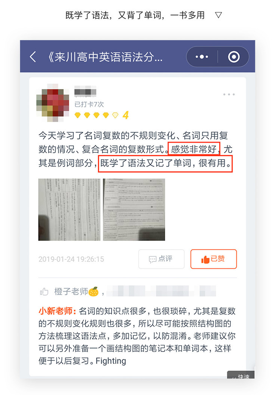Click the post timestamp 2019-01-24 19:26:15
The image size is (273, 395).
coord(71,259)
